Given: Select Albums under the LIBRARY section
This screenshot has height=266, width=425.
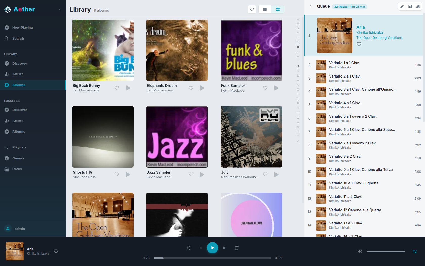Looking at the screenshot, I should [33, 85].
